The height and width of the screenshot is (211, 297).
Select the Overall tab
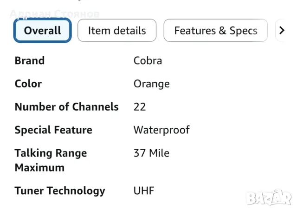coord(42,31)
